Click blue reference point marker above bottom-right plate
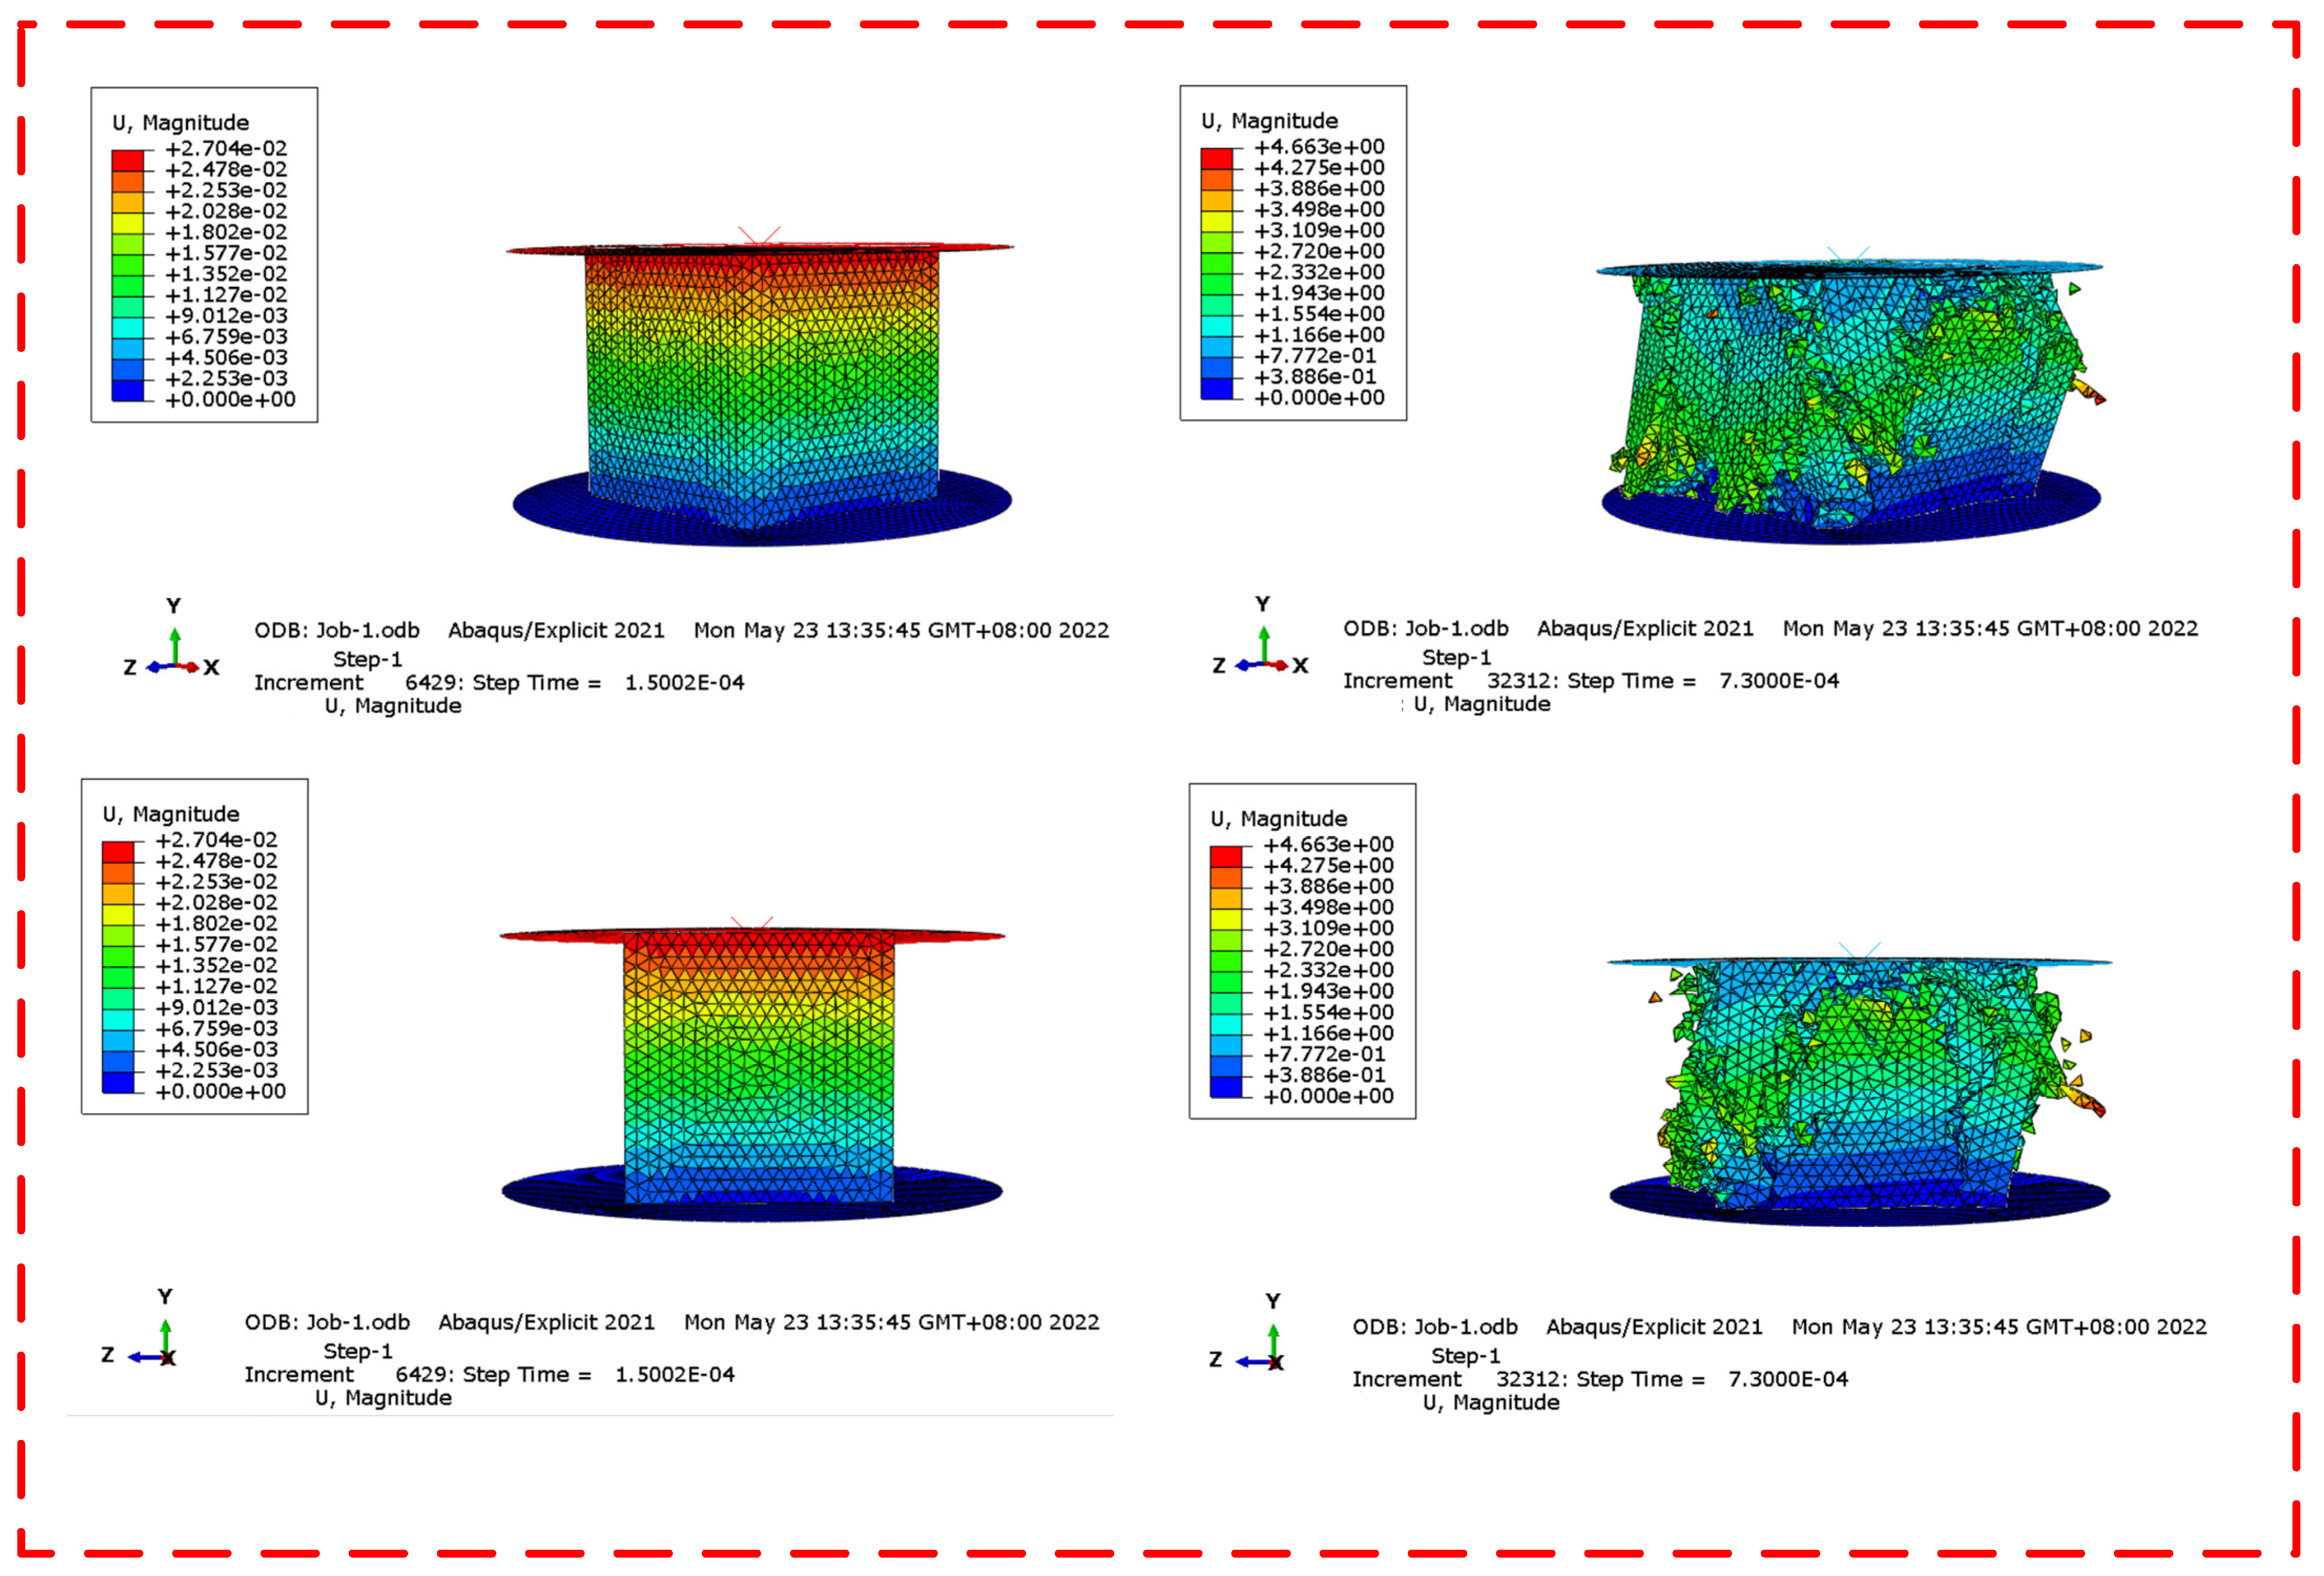The height and width of the screenshot is (1576, 2324). point(1859,951)
